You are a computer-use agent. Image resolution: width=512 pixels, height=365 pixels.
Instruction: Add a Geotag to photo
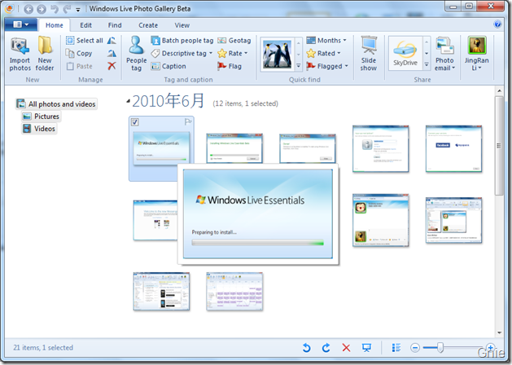point(234,41)
